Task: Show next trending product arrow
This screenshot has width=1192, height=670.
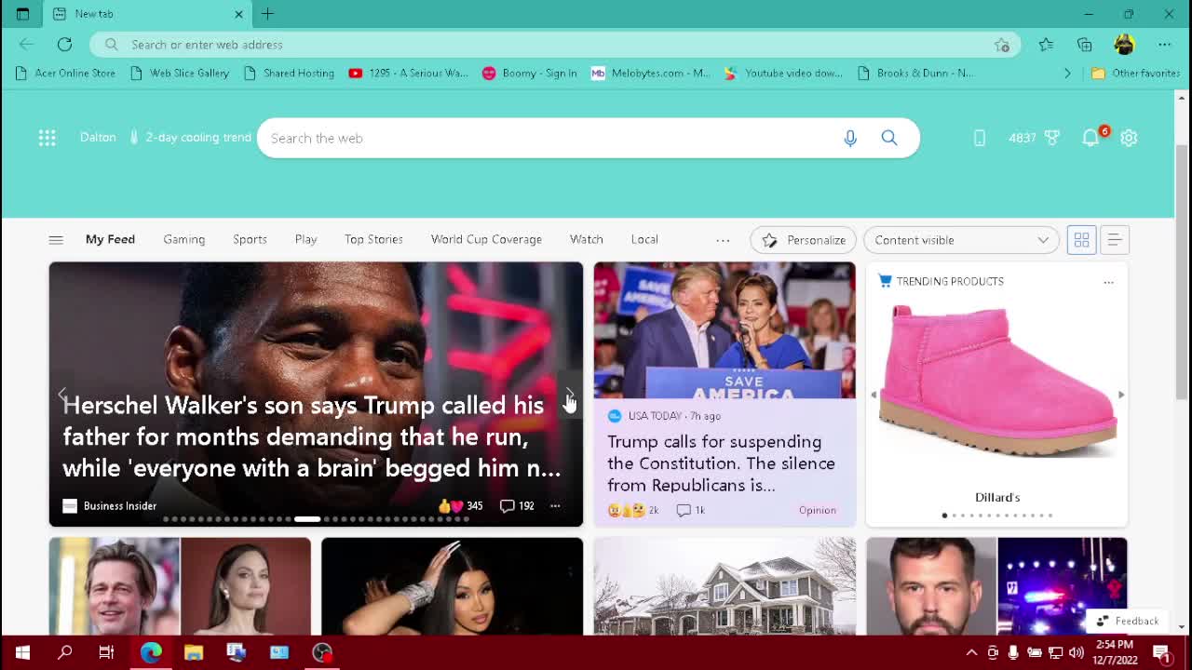Action: click(1120, 395)
